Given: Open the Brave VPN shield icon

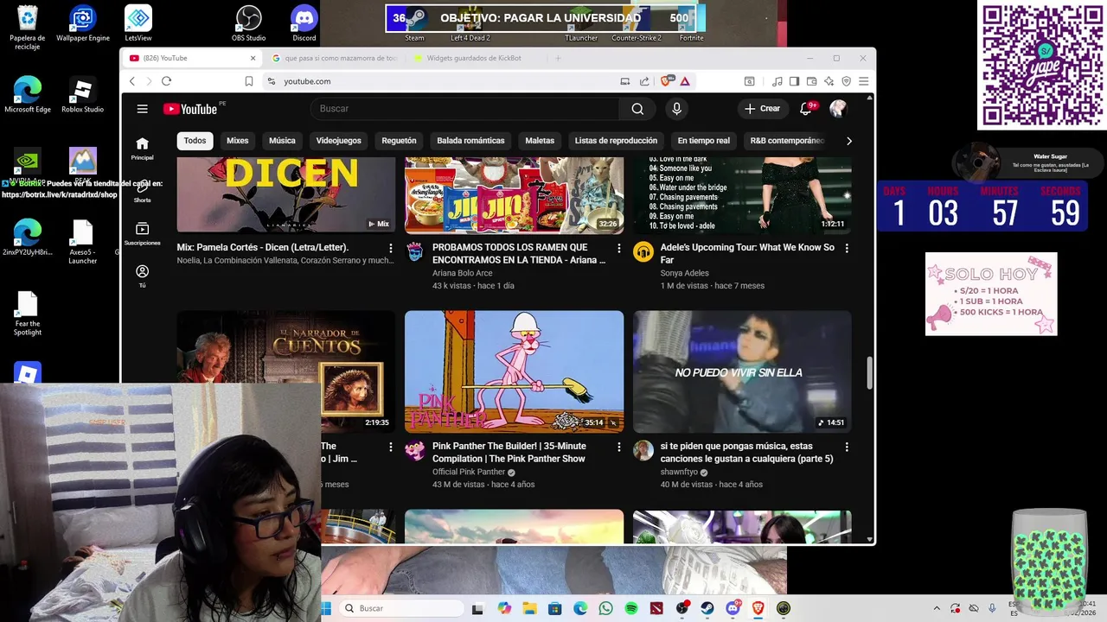Looking at the screenshot, I should coord(846,81).
